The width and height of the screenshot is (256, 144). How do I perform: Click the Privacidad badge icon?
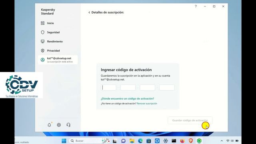click(43, 51)
